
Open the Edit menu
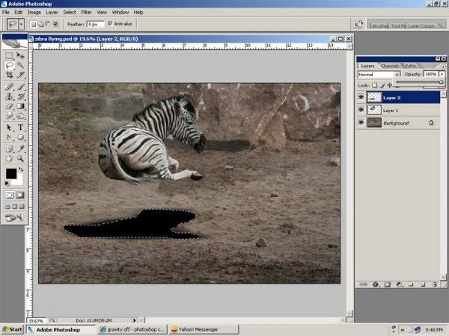[18, 12]
